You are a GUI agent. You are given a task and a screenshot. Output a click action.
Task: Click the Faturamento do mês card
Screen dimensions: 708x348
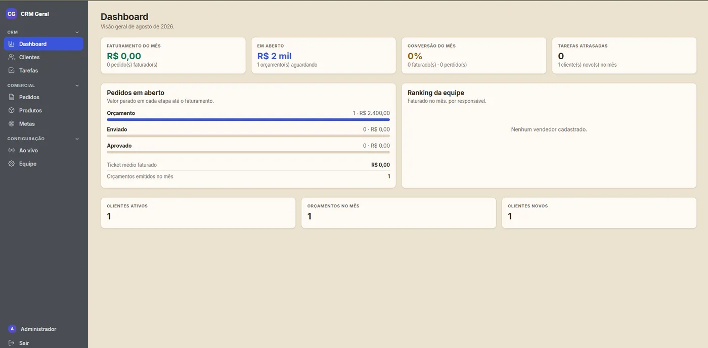pyautogui.click(x=173, y=56)
